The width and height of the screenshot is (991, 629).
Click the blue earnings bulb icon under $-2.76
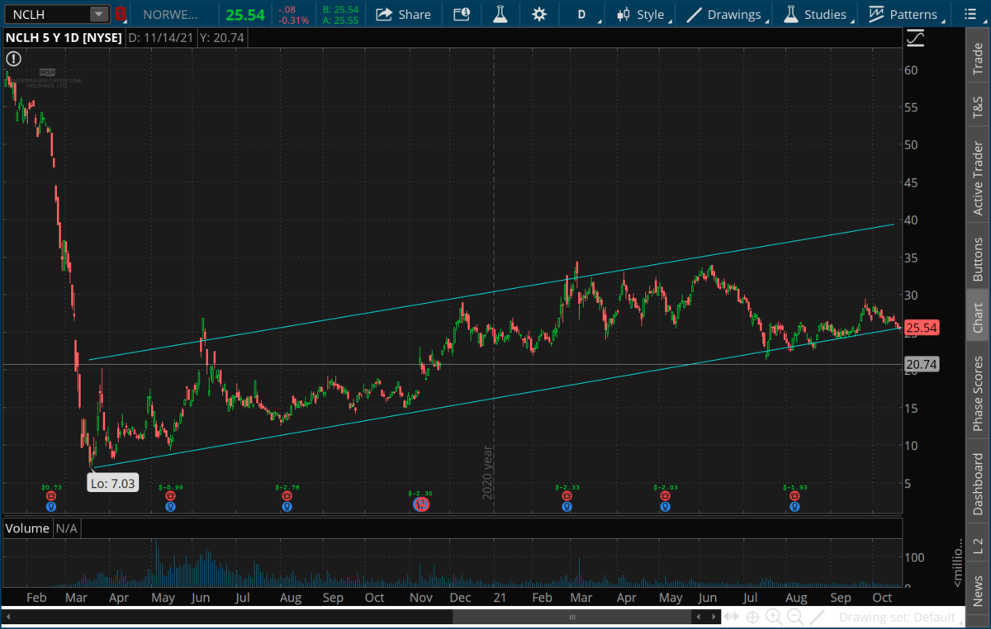point(287,507)
